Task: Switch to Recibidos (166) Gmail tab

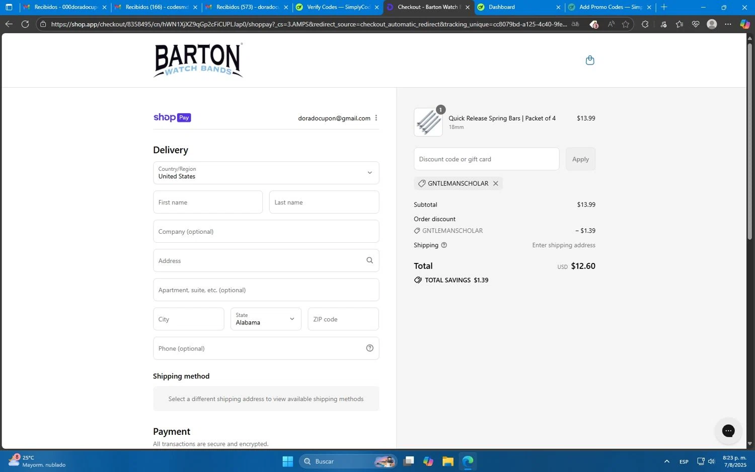Action: click(156, 7)
